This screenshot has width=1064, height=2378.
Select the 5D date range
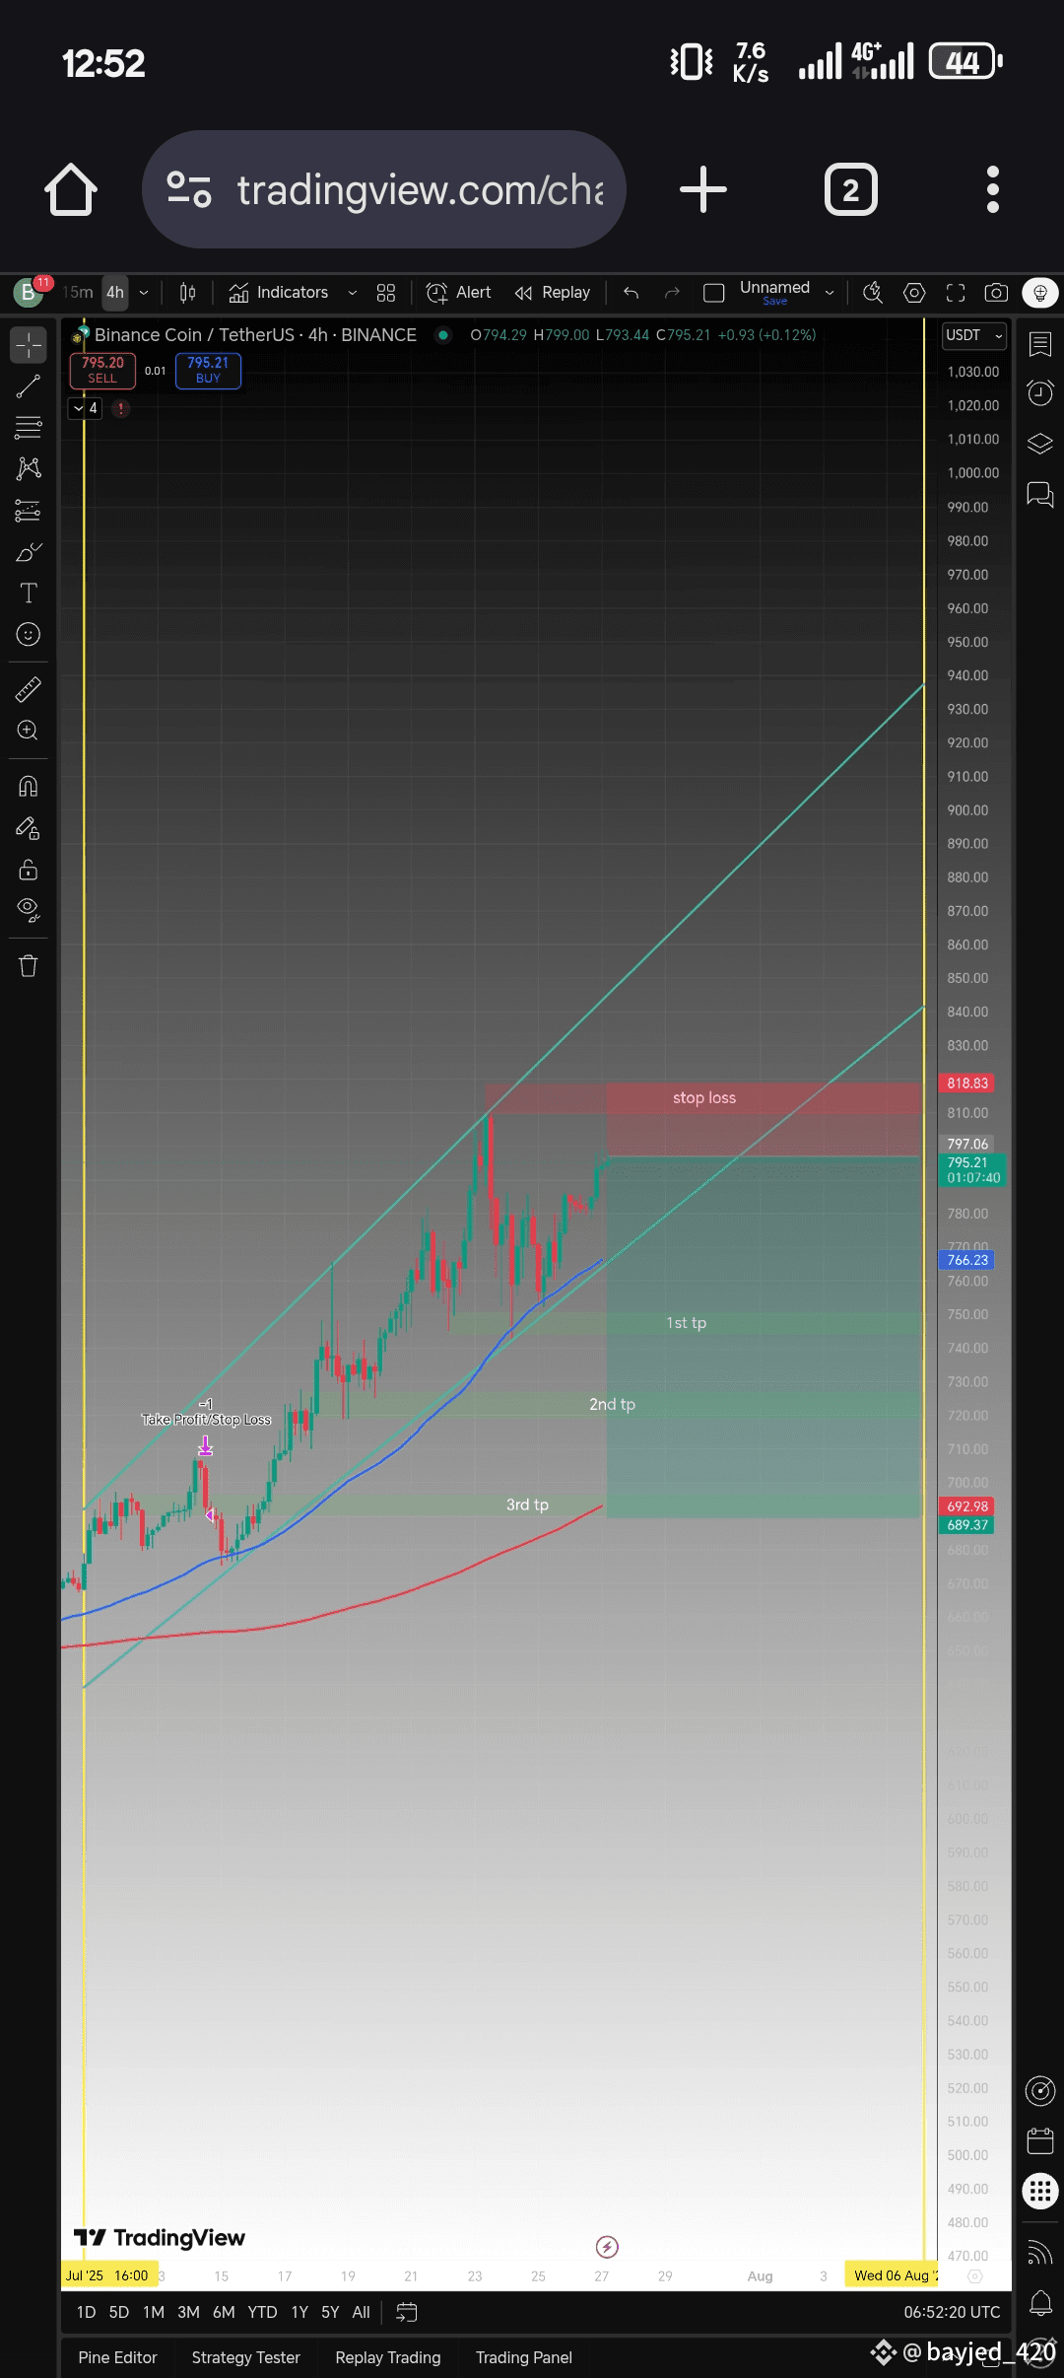click(119, 2312)
